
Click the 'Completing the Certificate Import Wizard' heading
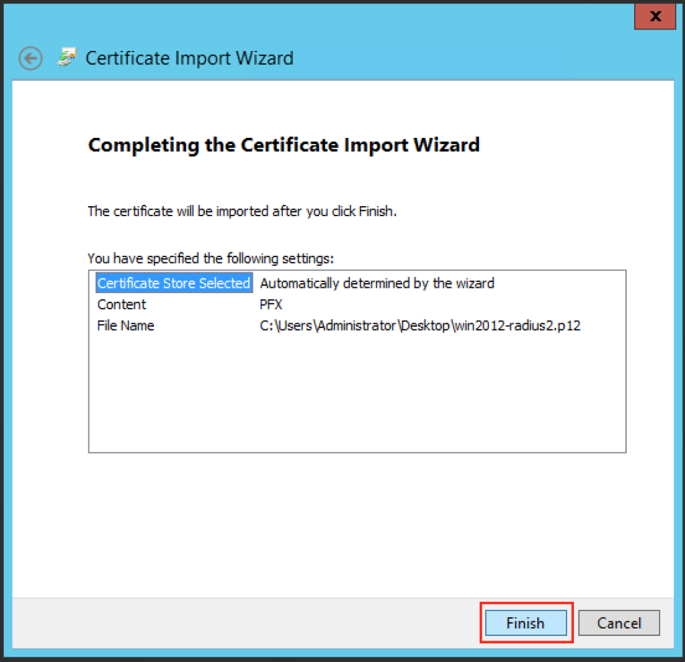[284, 145]
